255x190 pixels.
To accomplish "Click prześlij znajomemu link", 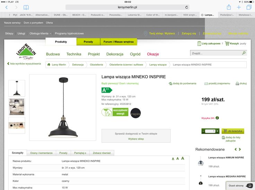I will click(x=217, y=83).
